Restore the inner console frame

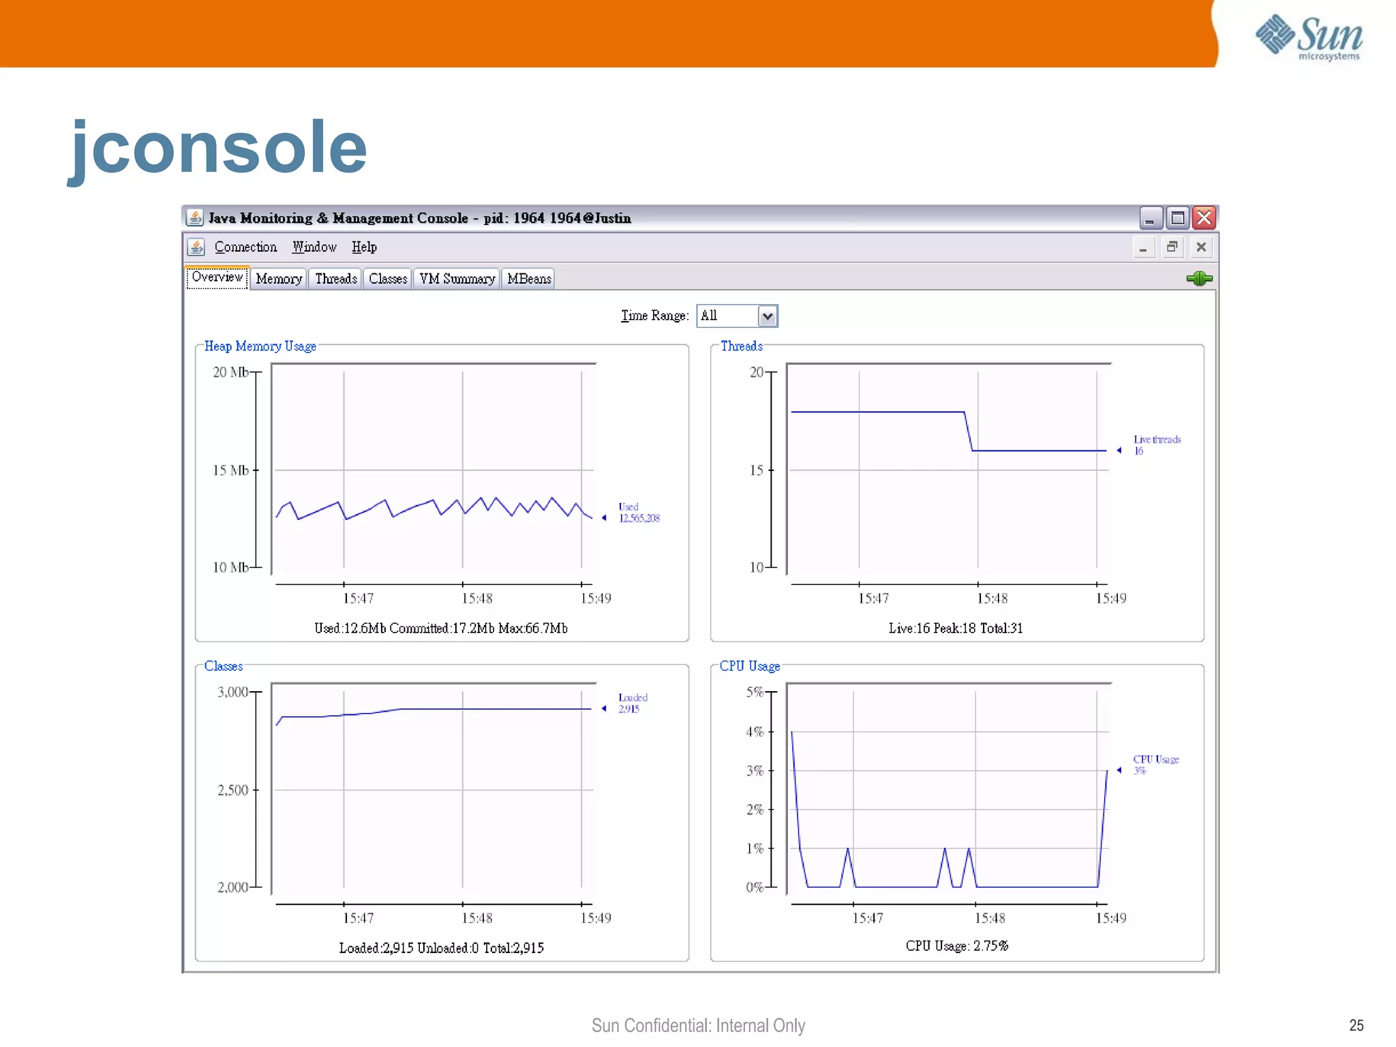pyautogui.click(x=1172, y=247)
